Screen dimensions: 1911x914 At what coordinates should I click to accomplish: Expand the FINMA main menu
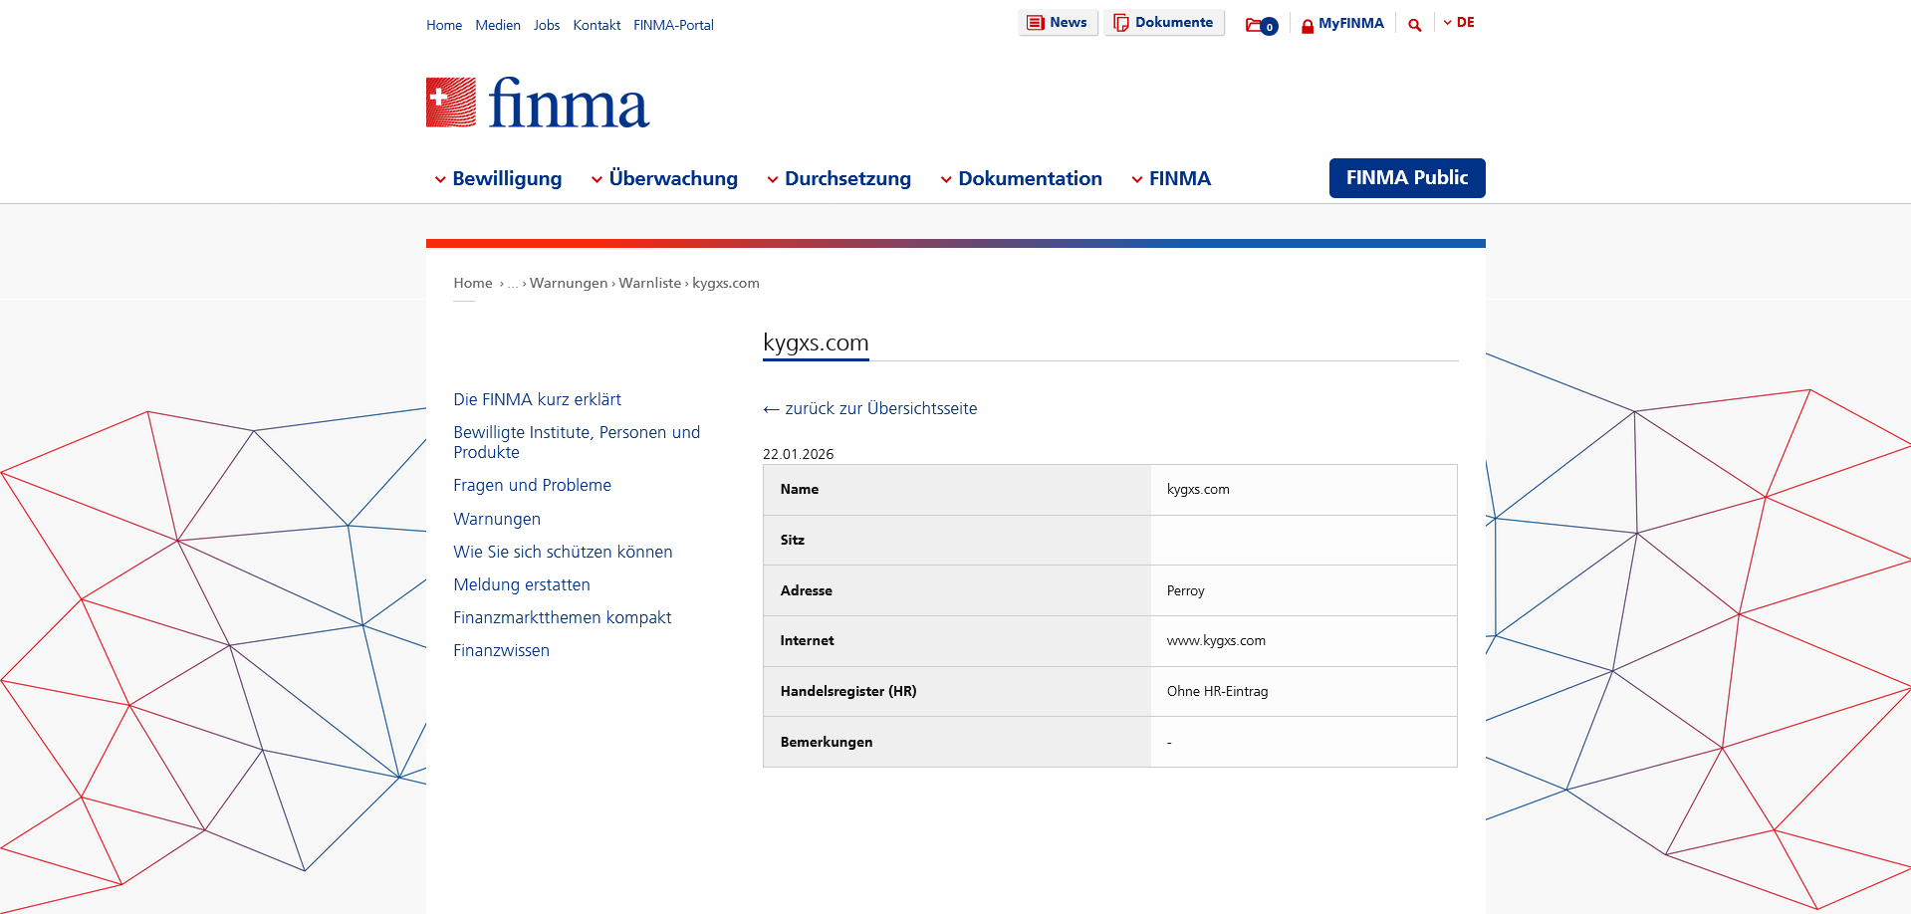pyautogui.click(x=1171, y=179)
